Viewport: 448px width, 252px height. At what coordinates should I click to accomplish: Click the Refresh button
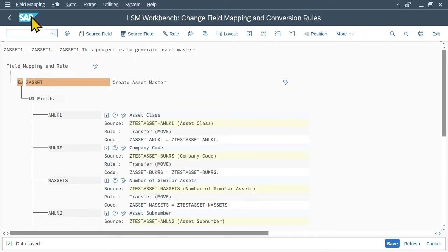pyautogui.click(x=412, y=244)
